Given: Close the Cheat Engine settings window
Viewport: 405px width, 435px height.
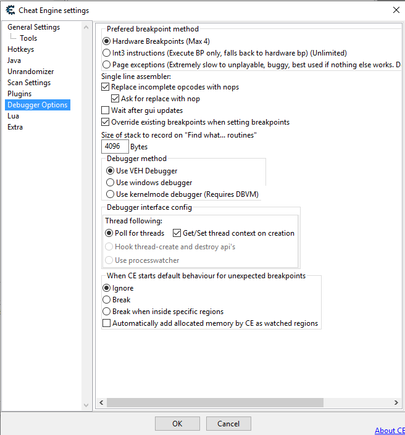Looking at the screenshot, I should (395, 10).
